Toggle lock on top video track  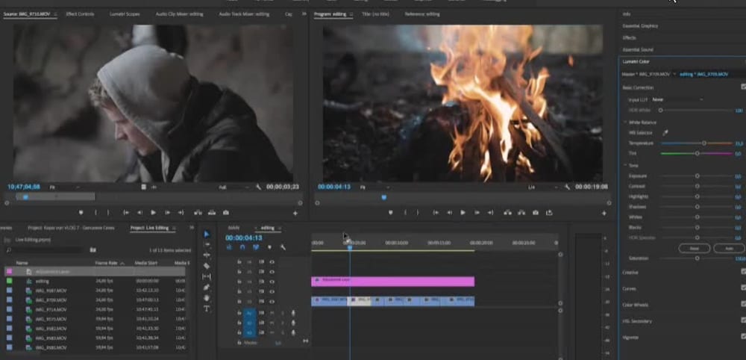(x=239, y=261)
